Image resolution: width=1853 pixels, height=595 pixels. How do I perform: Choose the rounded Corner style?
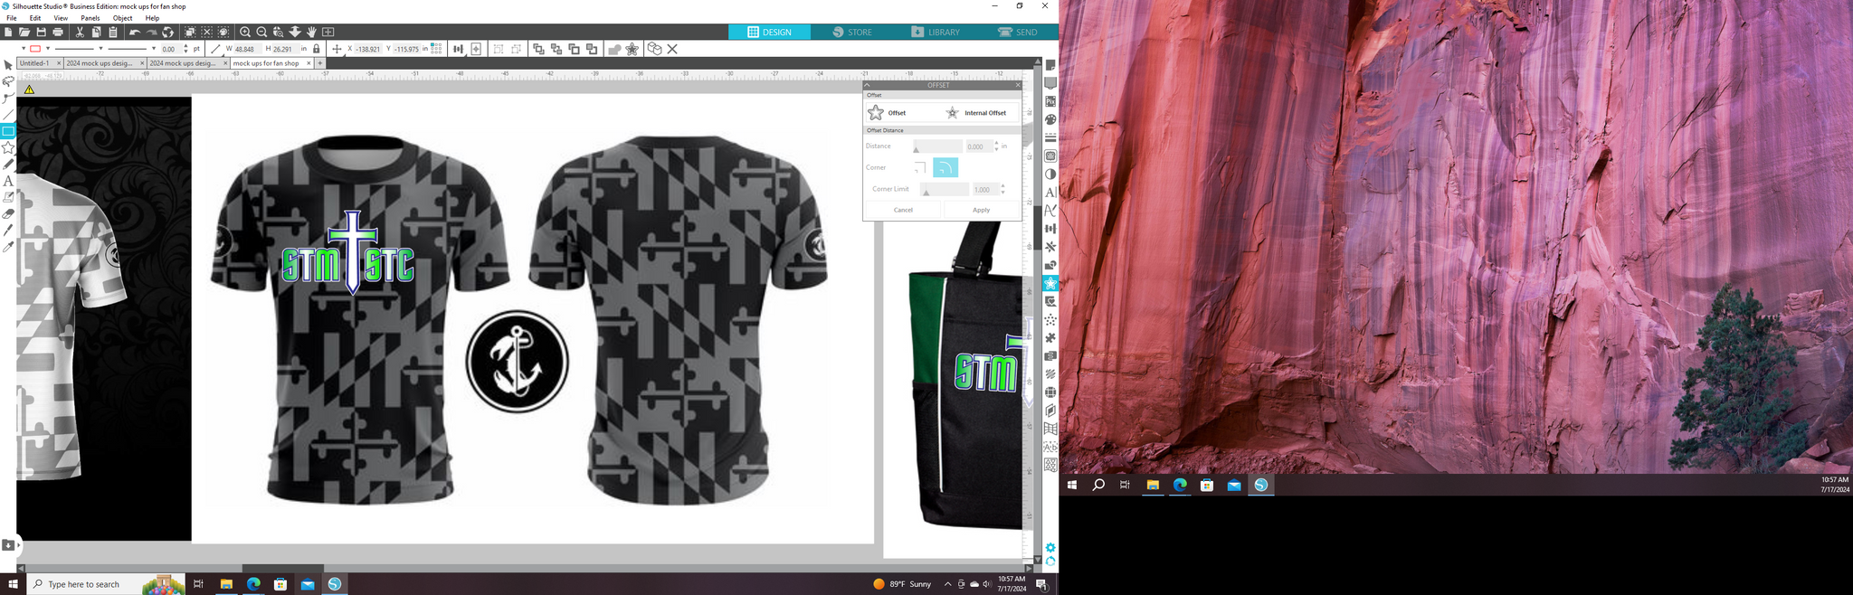point(946,167)
